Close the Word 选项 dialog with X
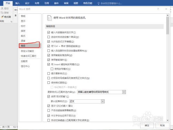The height and width of the screenshot is (130, 173). point(166,9)
